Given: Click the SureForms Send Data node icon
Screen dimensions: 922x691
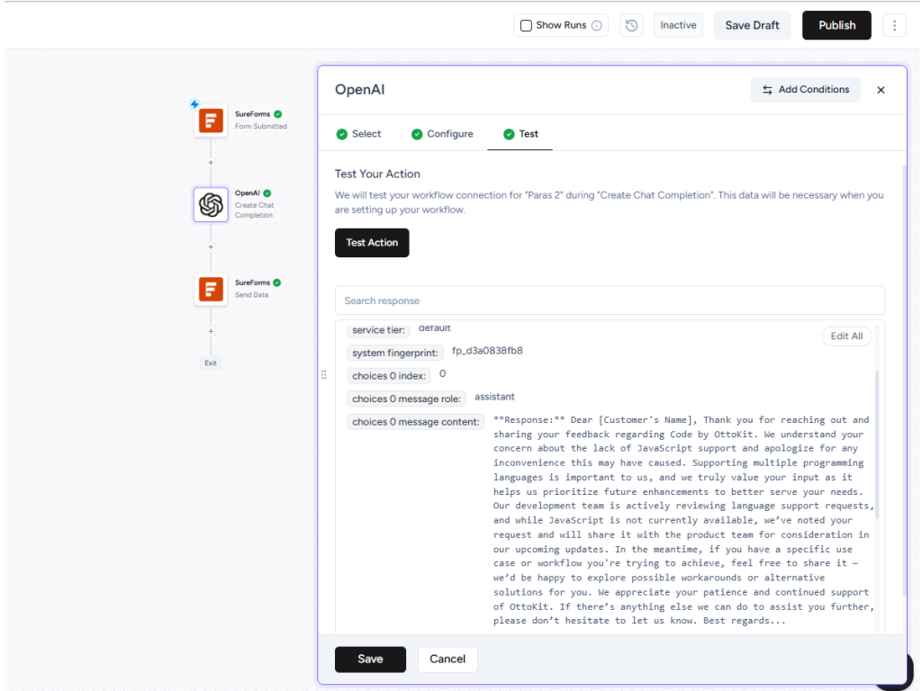Looking at the screenshot, I should pos(211,289).
